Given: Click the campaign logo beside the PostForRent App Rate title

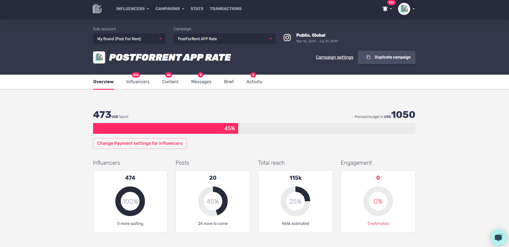Looking at the screenshot, I should coord(99,57).
